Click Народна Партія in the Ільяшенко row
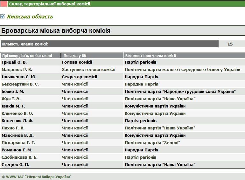 point(141,77)
